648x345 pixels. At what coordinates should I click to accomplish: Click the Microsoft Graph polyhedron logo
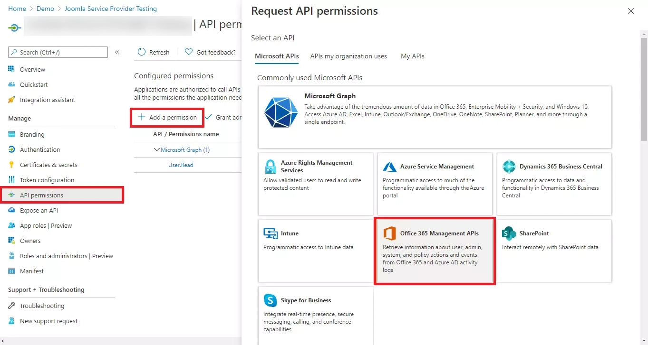click(x=281, y=113)
